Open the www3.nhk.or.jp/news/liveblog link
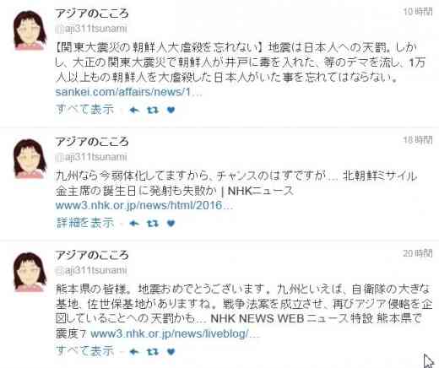The width and height of the screenshot is (439, 368). [x=175, y=333]
